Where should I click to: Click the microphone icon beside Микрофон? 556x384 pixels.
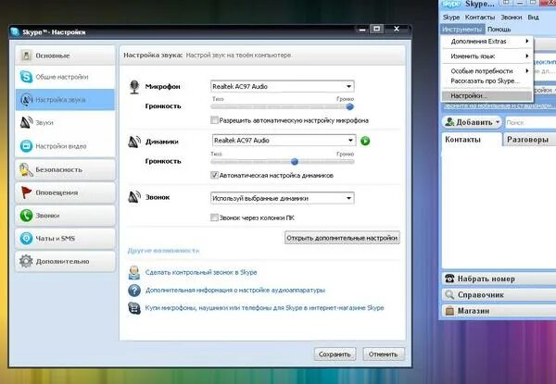[134, 87]
